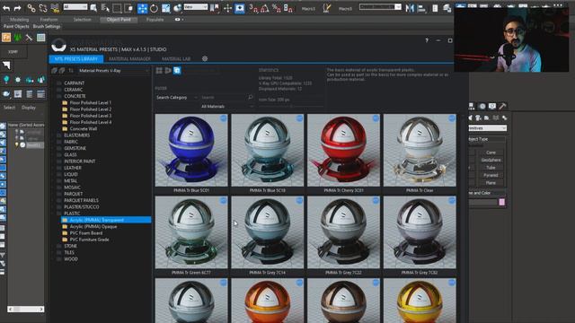This screenshot has height=323, width=575.
Task: Click the green trees icon in left panel
Action: pyautogui.click(x=18, y=38)
